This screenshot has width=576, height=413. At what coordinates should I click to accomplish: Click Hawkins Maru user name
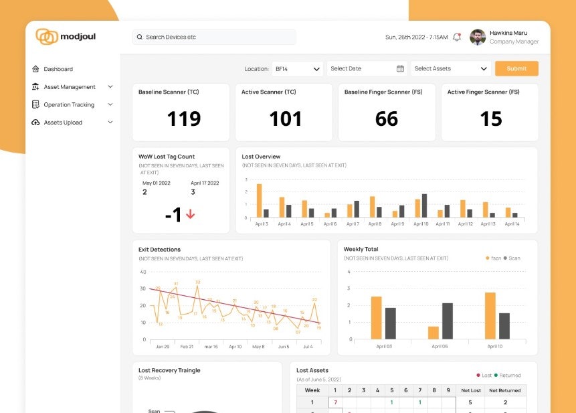(x=508, y=33)
